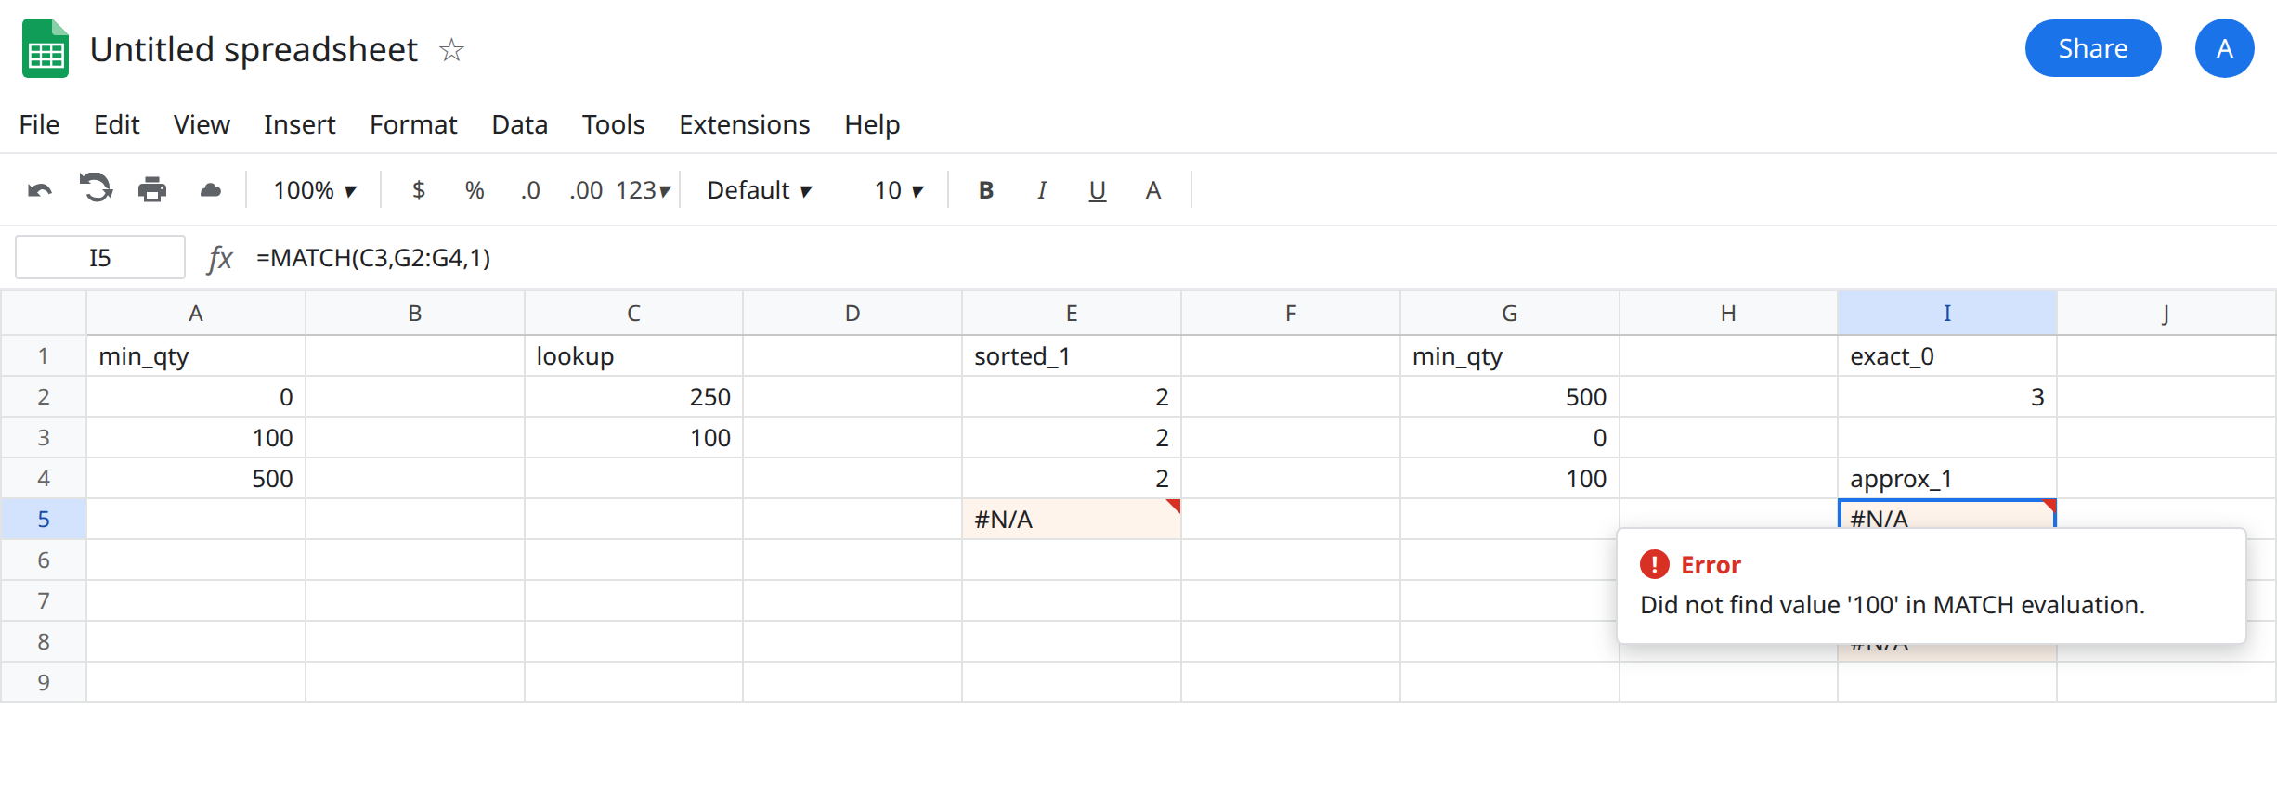Click cell containing lookup
Image resolution: width=2277 pixels, height=798 pixels.
(x=633, y=356)
